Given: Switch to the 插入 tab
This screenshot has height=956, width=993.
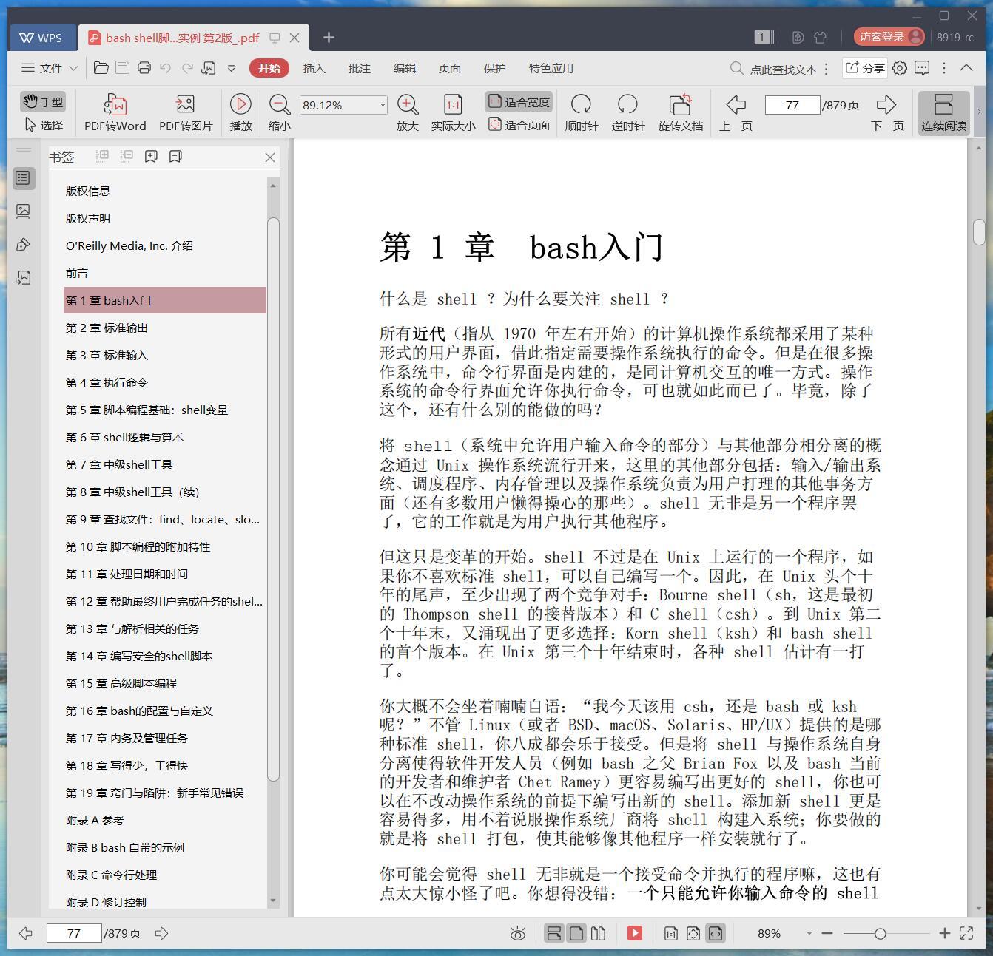Looking at the screenshot, I should pyautogui.click(x=314, y=68).
